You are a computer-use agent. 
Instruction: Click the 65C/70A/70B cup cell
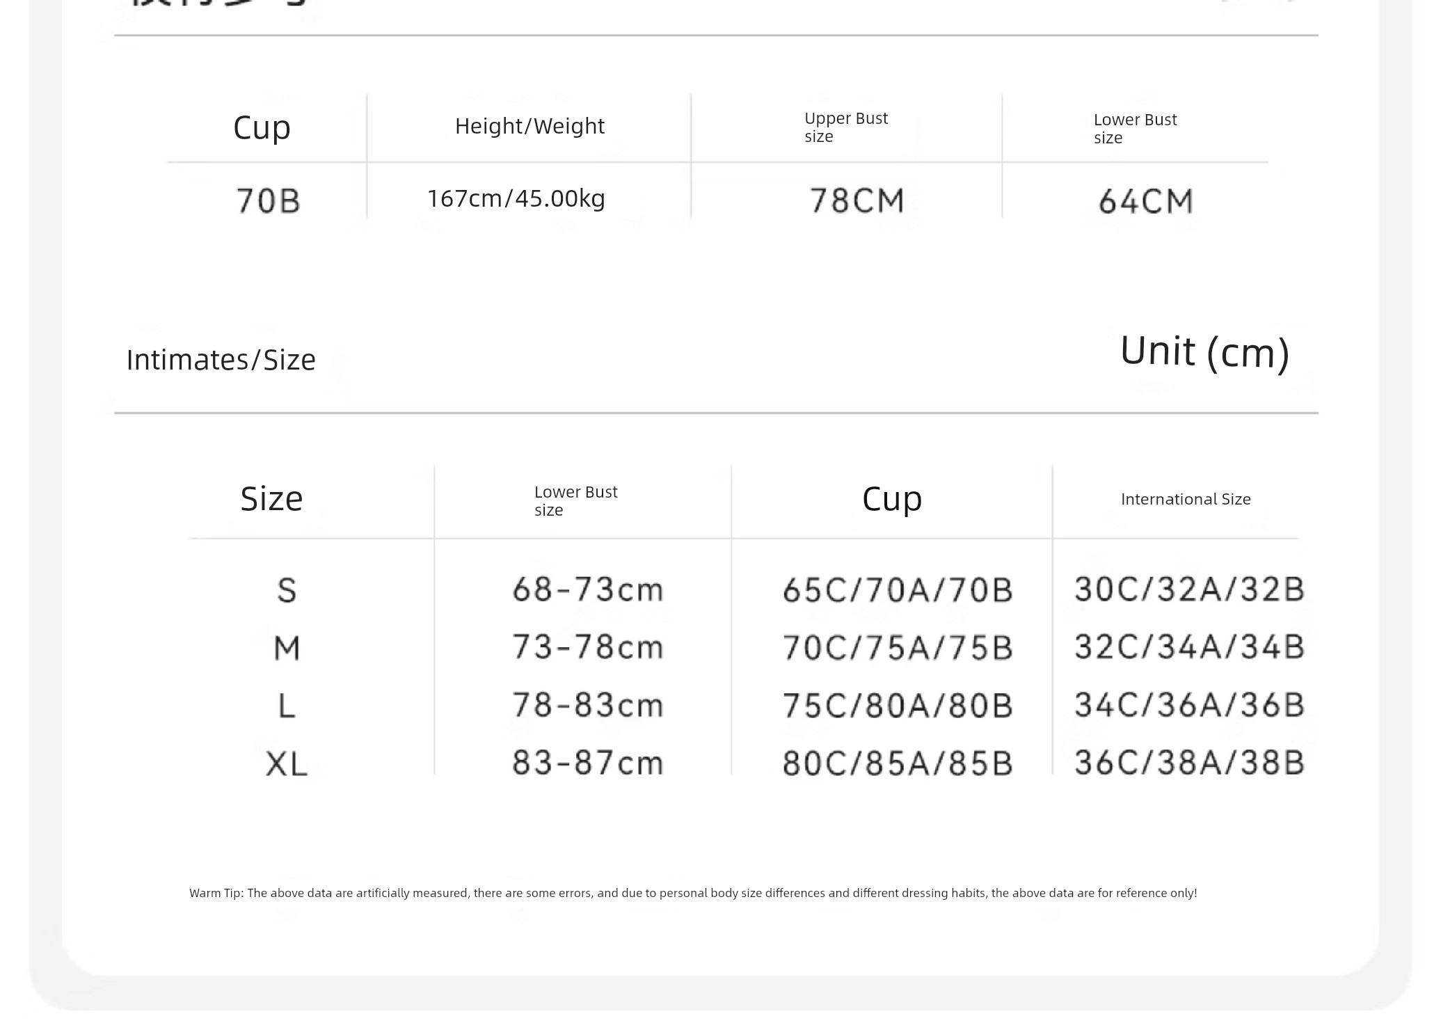pos(898,590)
